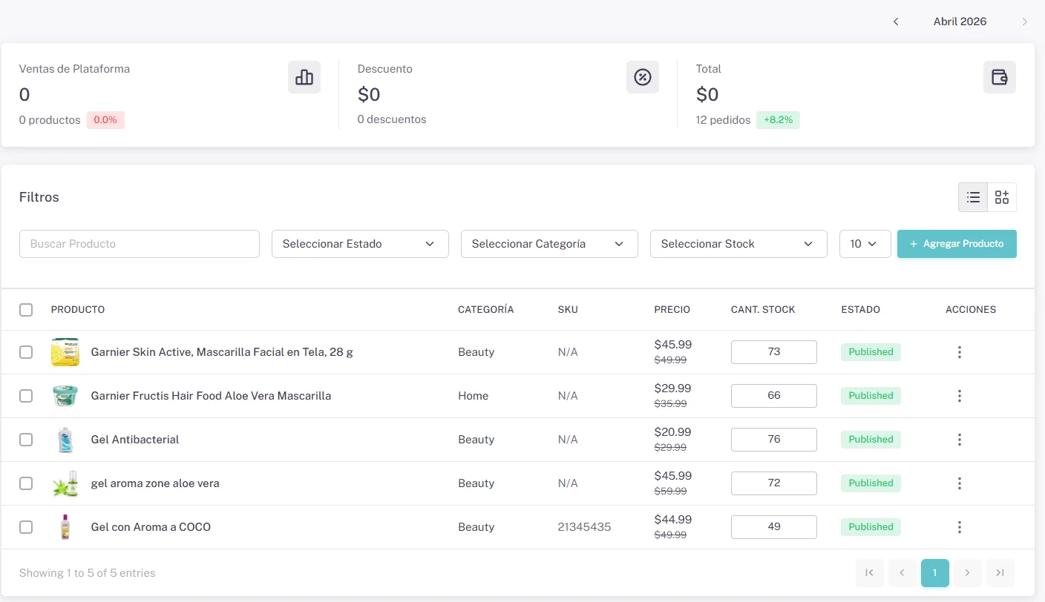The width and height of the screenshot is (1045, 602).
Task: Click the bar chart icon in Ventas de Plataforma
Action: point(304,77)
